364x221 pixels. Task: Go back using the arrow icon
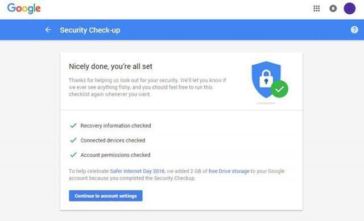[48, 30]
